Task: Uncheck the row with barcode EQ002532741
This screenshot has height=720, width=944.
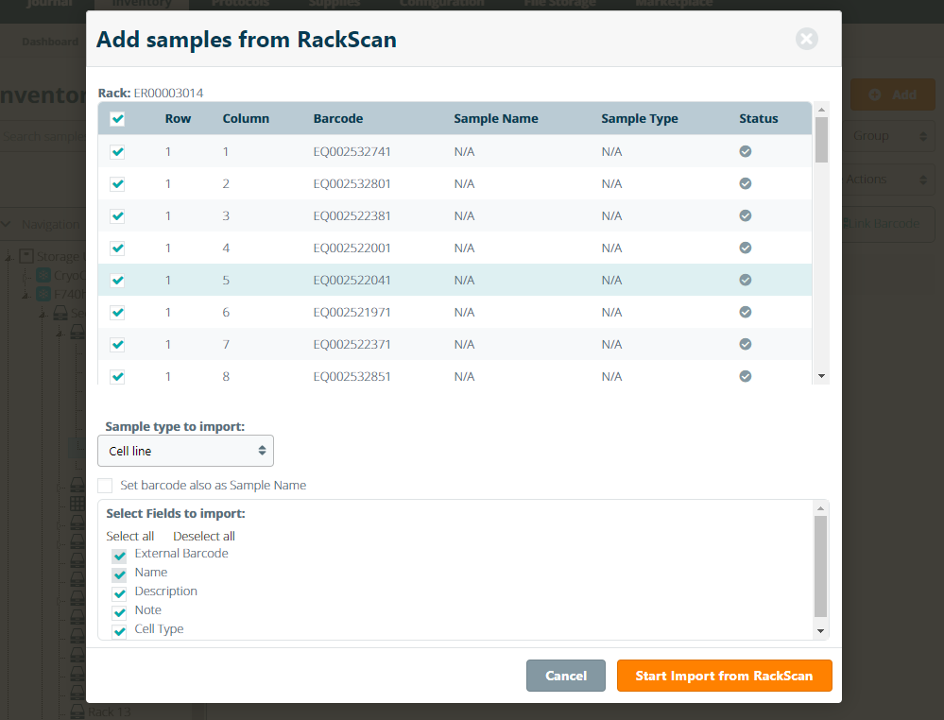Action: tap(117, 152)
